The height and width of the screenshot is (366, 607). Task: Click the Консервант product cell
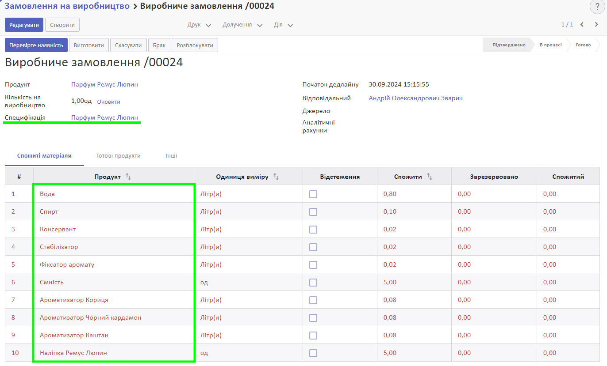[x=114, y=229]
